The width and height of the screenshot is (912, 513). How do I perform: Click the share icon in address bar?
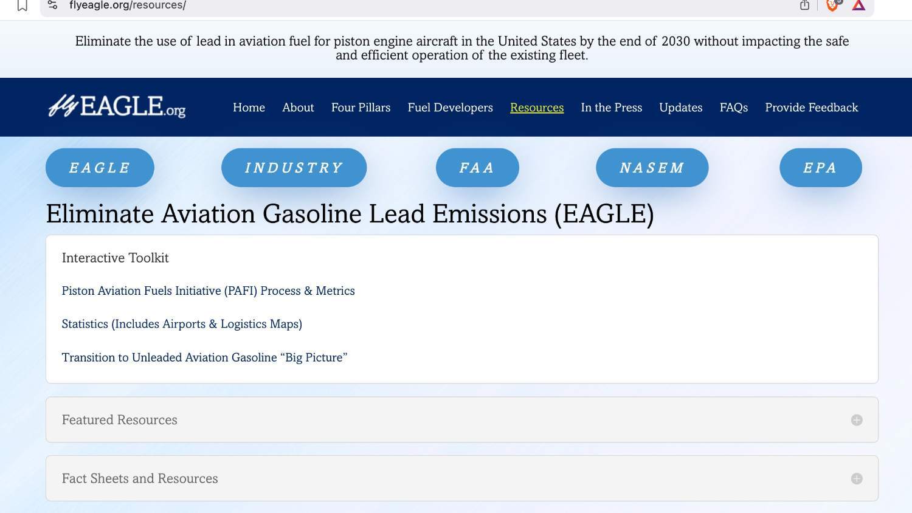pos(804,5)
